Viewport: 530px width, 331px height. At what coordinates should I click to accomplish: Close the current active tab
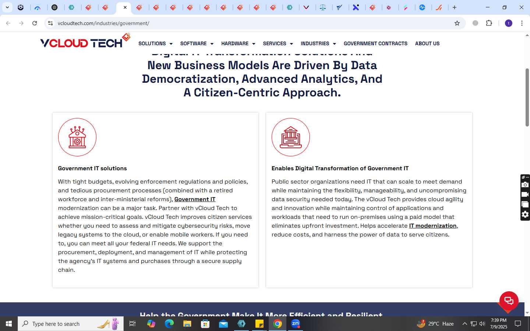(x=125, y=7)
